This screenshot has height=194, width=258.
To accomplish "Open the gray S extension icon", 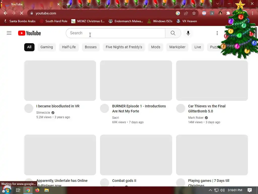I will 212,13.
